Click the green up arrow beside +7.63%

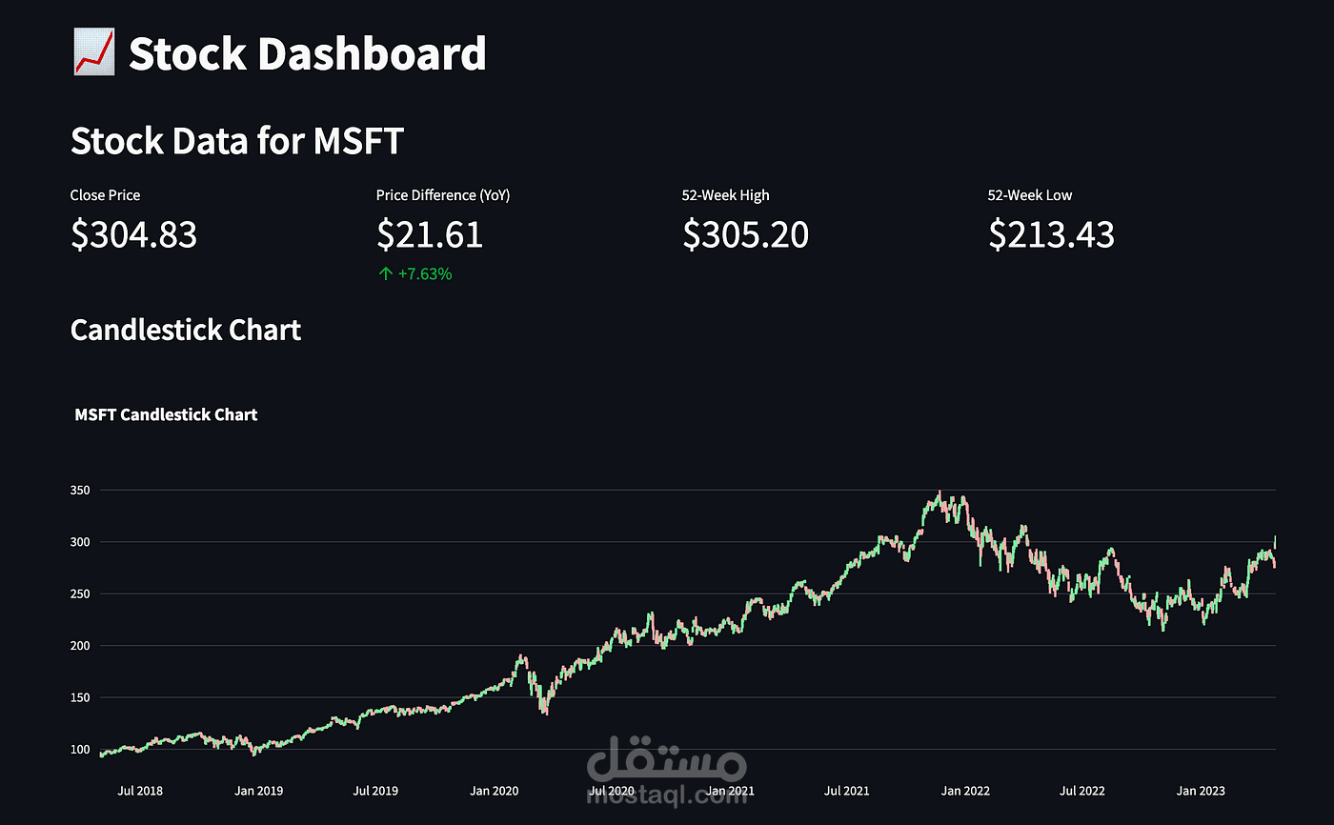[385, 274]
